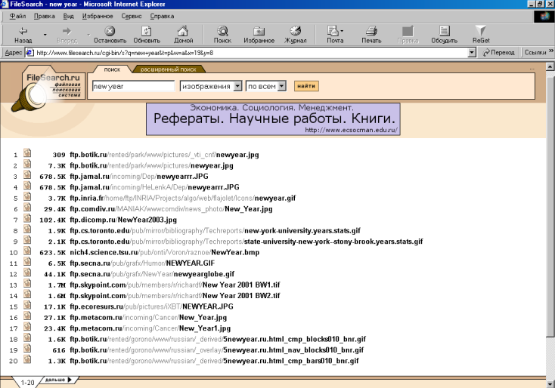Switch to the расширенный поиск tab
The width and height of the screenshot is (555, 388).
click(x=168, y=69)
